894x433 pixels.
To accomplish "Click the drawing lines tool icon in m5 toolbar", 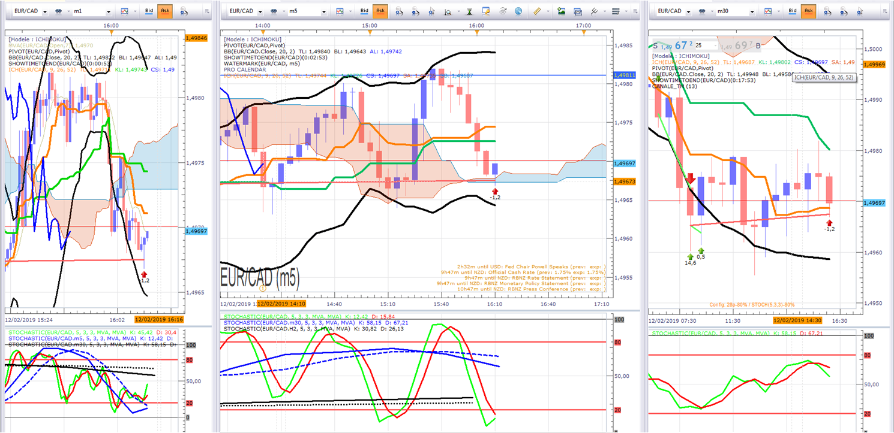I will point(595,11).
